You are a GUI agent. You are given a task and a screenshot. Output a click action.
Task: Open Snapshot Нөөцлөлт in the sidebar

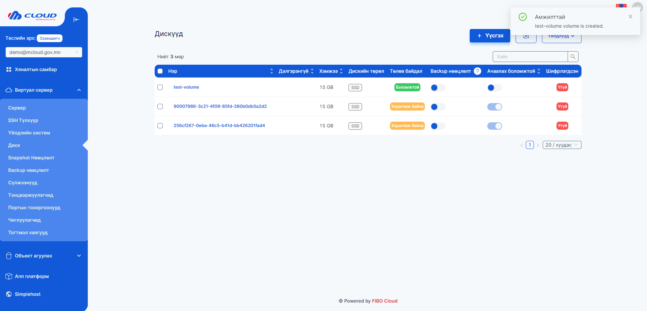click(x=31, y=158)
